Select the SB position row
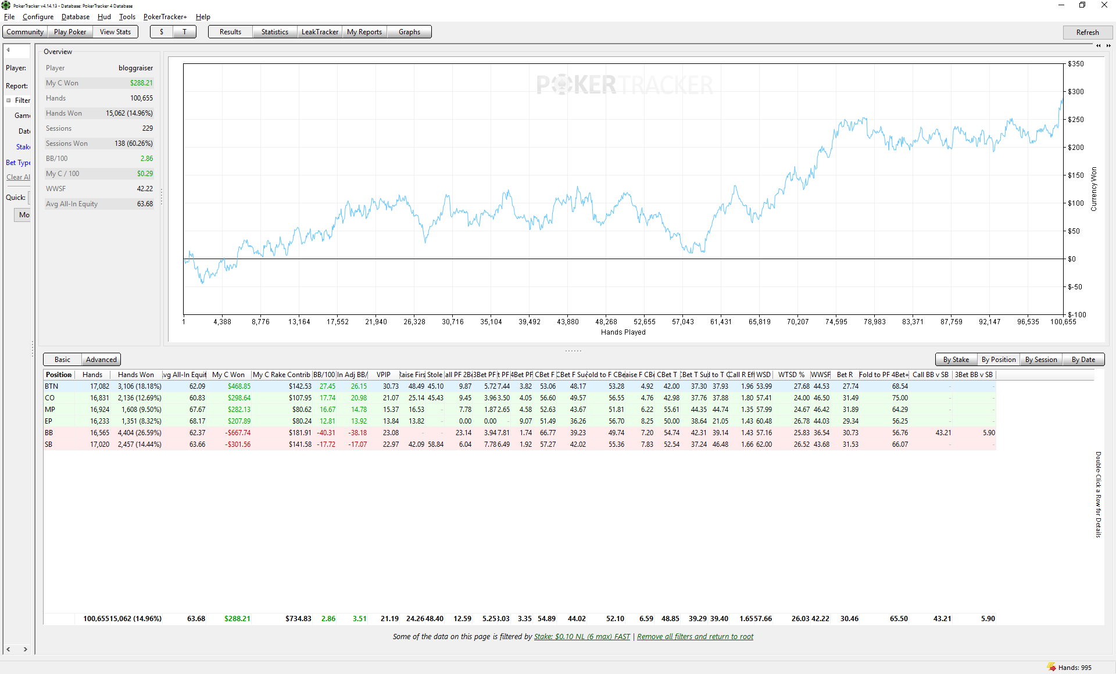 coord(520,444)
